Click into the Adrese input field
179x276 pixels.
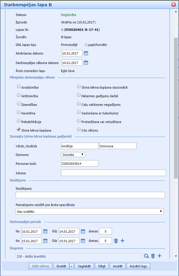coord(113,173)
